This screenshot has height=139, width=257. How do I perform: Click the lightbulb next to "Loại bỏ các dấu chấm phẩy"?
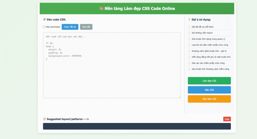tap(189, 45)
